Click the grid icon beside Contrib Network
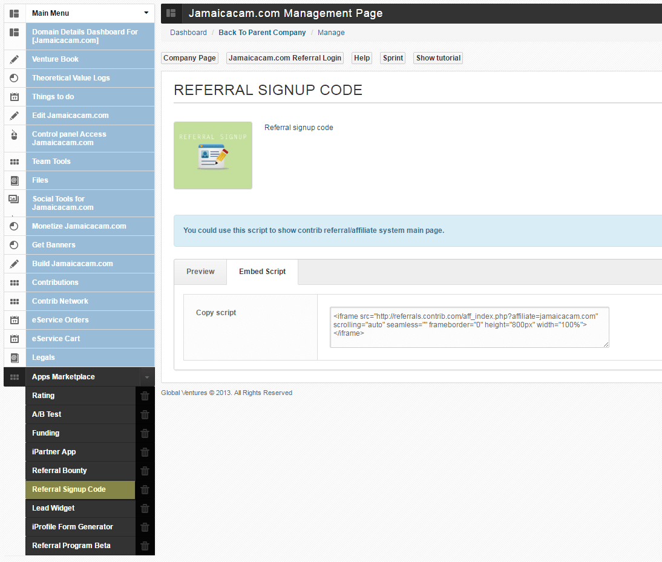 pos(15,301)
